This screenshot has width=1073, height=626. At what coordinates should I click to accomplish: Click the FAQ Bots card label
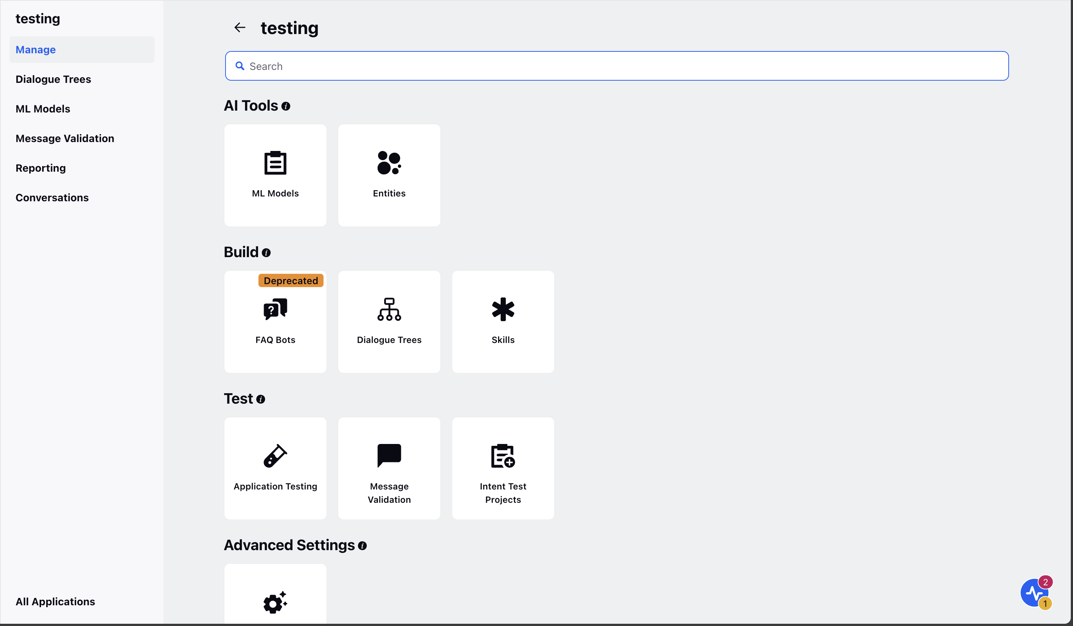point(275,340)
